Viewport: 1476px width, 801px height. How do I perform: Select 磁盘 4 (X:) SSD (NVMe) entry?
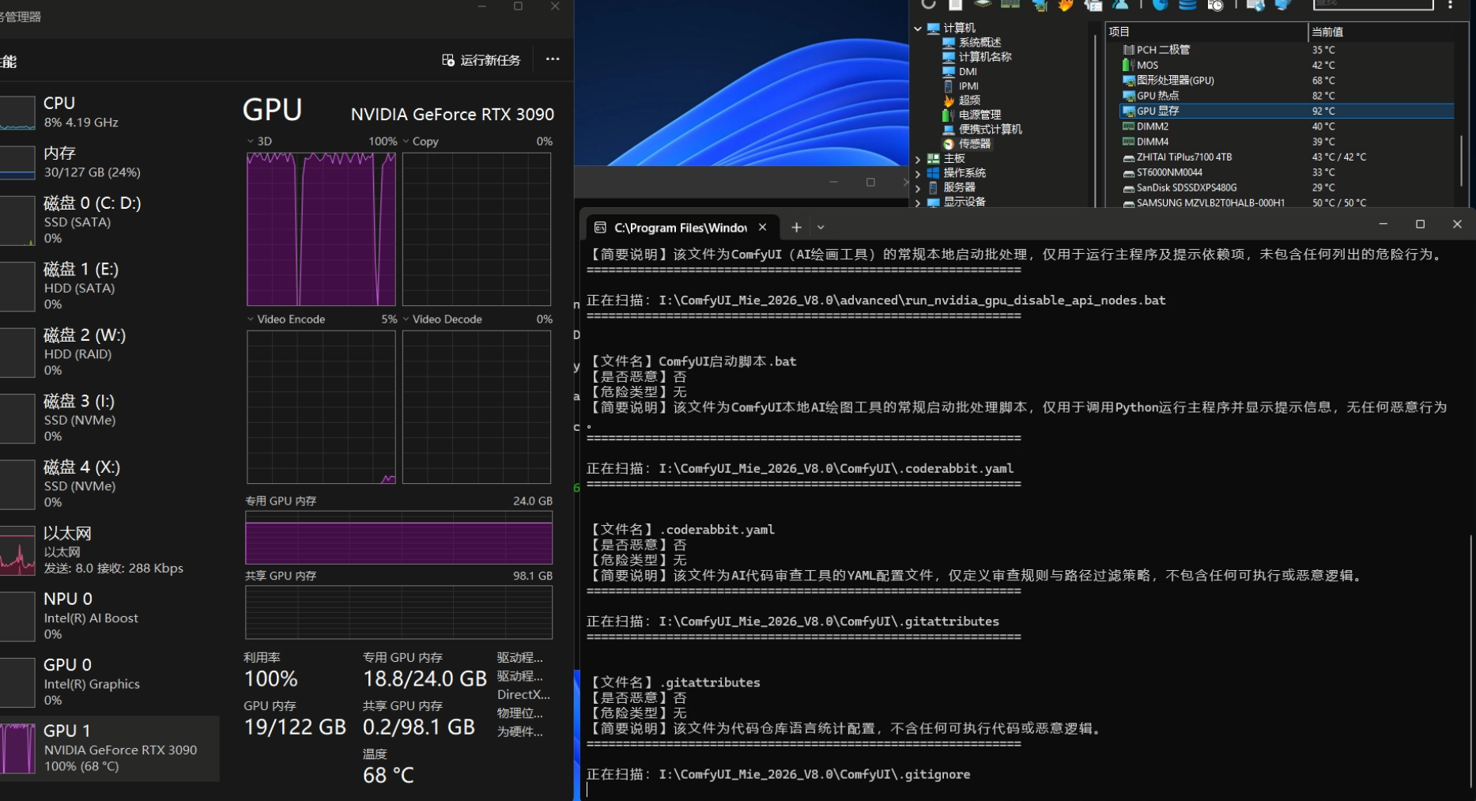pos(109,484)
